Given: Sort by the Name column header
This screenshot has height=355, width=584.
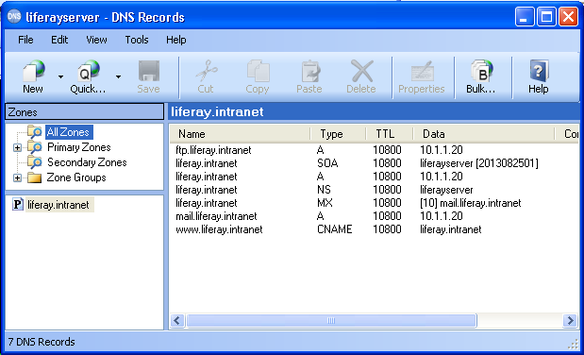Looking at the screenshot, I should [241, 134].
